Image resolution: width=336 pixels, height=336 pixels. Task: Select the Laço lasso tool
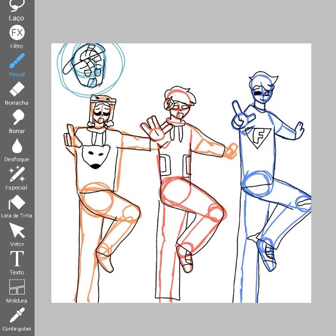point(17,10)
